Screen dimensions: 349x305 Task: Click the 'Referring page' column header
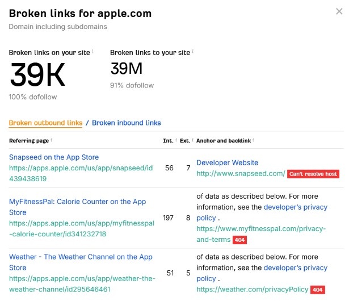tap(29, 141)
